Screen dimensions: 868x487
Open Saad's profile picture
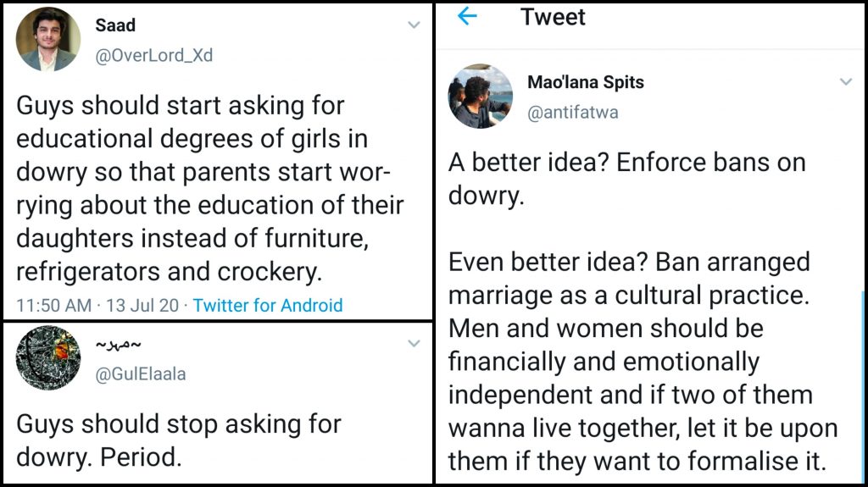point(48,39)
